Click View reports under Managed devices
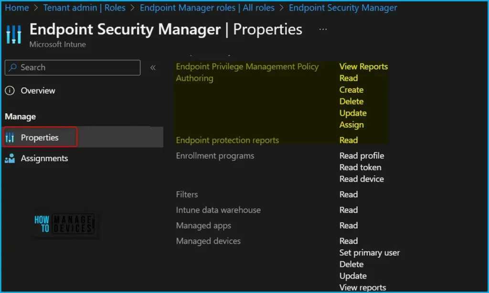Screen dimensions: 489x293 [363, 287]
